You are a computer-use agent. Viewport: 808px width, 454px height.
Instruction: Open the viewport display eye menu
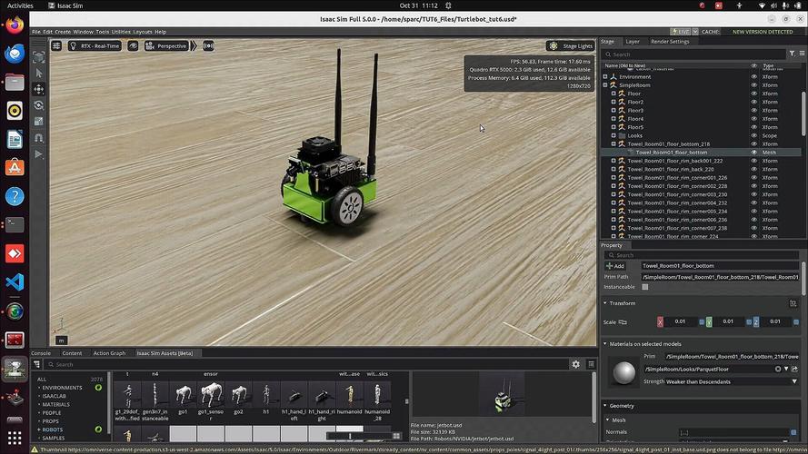134,45
